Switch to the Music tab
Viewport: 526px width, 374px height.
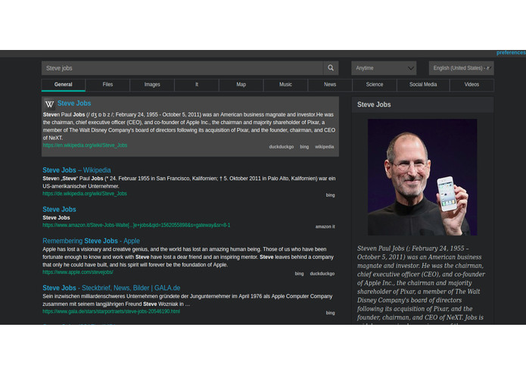point(285,85)
